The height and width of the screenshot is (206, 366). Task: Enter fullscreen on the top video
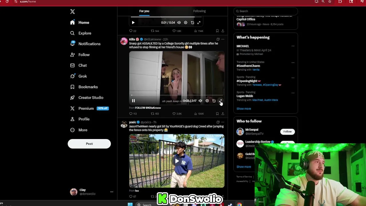(x=199, y=23)
